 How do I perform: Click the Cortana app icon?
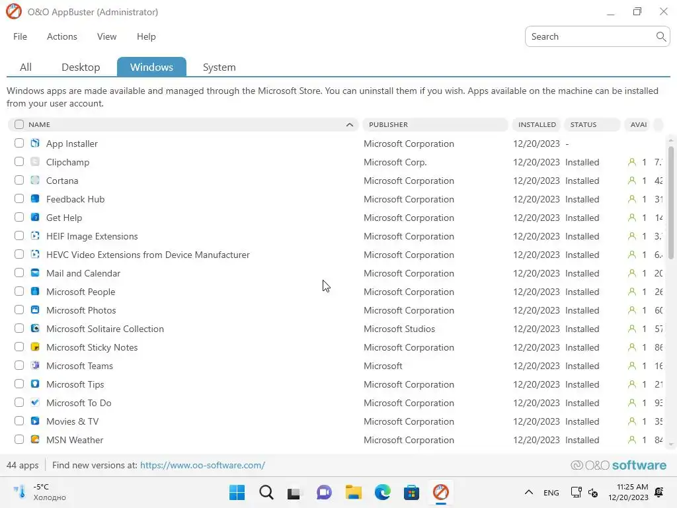[x=35, y=180]
